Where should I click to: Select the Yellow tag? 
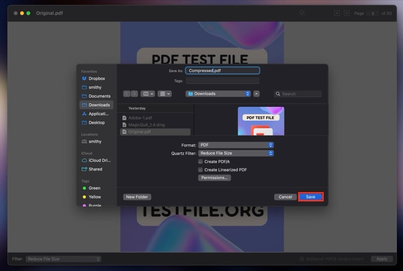pyautogui.click(x=96, y=196)
